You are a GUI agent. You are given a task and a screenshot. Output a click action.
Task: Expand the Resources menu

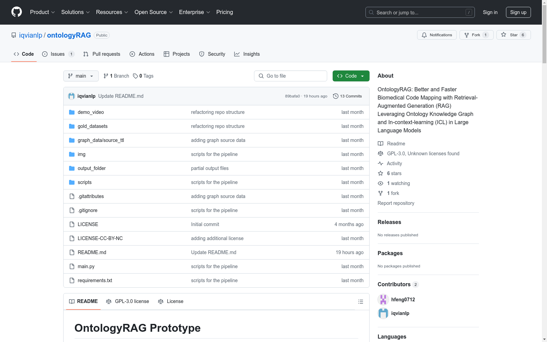click(x=112, y=12)
